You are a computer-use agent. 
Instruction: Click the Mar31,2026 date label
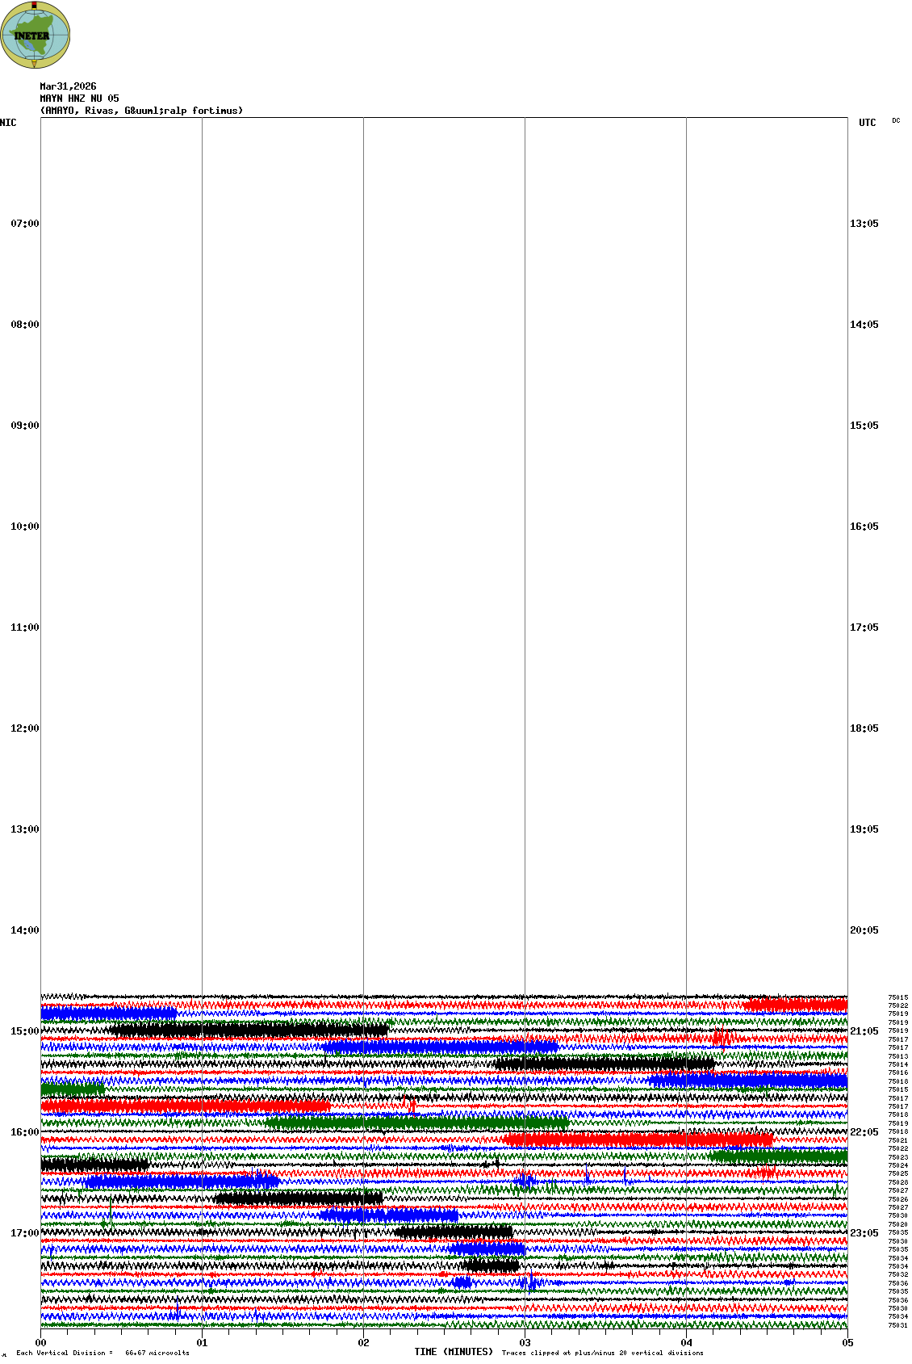68,86
